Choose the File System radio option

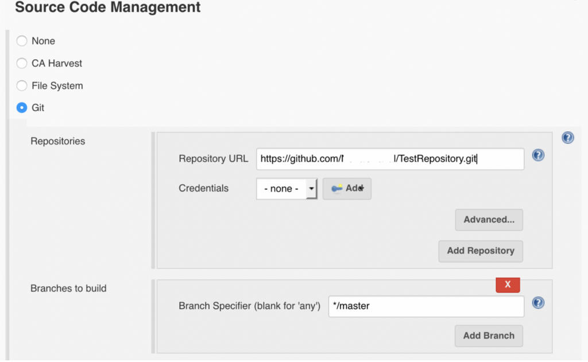coord(22,86)
